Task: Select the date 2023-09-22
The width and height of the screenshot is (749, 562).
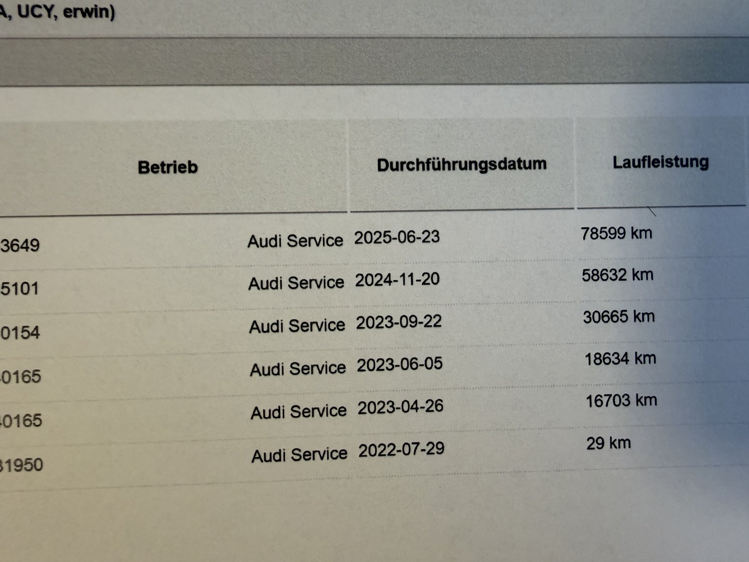Action: 398,322
